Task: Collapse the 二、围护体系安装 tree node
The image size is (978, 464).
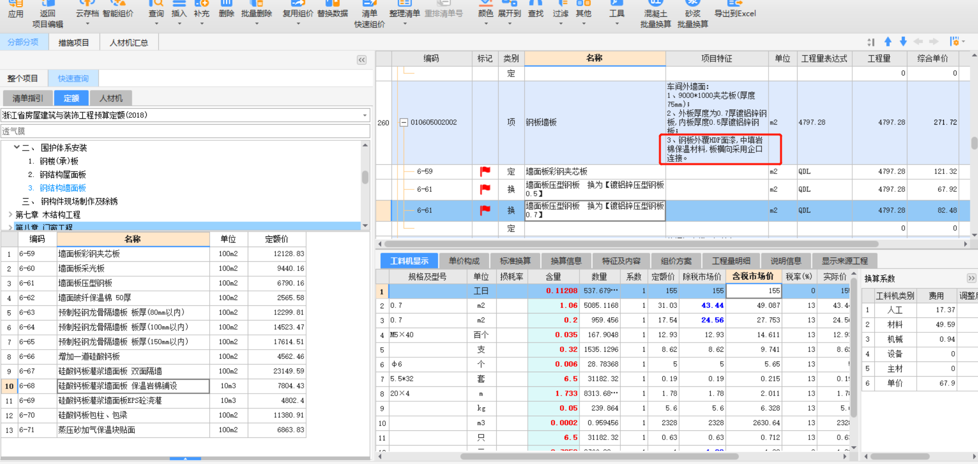Action: pyautogui.click(x=17, y=148)
